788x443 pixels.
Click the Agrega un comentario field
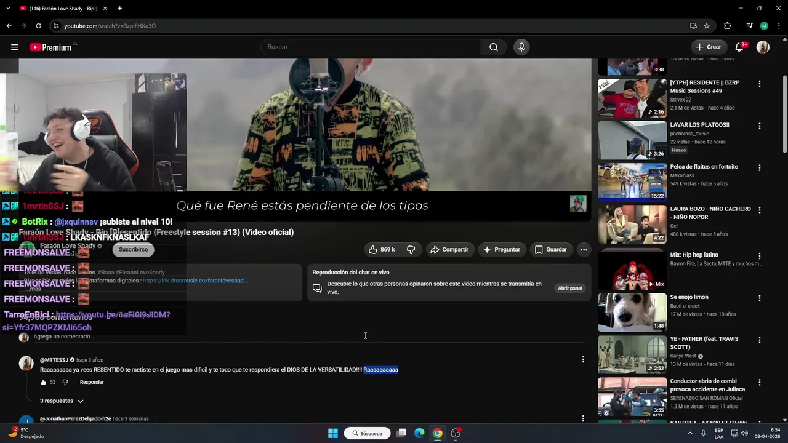[x=308, y=337]
